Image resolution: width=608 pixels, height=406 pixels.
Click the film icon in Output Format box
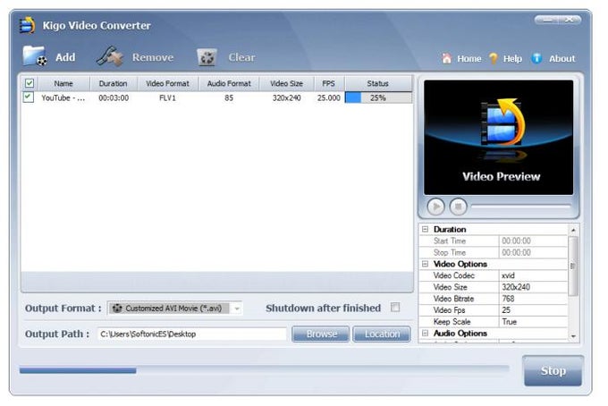coord(117,309)
